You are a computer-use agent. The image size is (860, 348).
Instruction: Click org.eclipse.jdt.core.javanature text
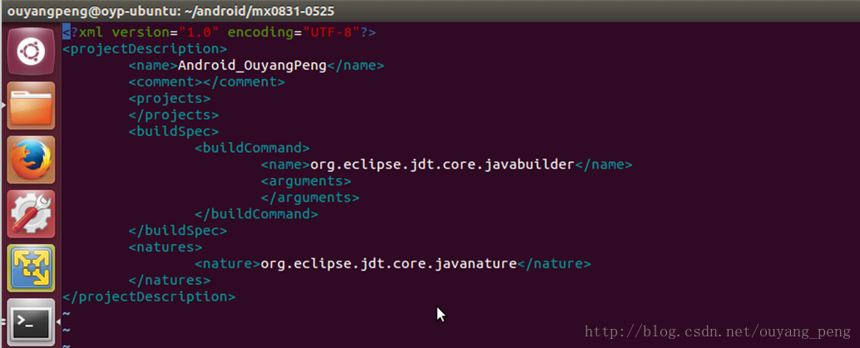point(389,263)
